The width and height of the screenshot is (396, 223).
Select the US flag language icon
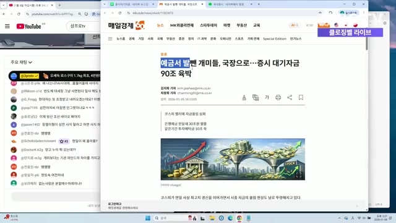click(337, 25)
